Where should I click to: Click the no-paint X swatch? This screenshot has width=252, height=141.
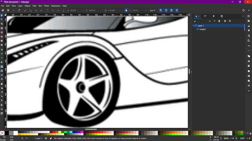2,133
